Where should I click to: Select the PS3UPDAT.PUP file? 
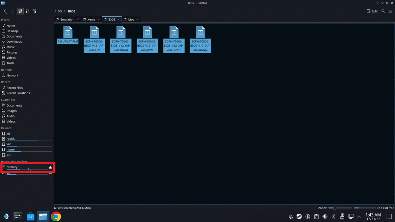67,35
